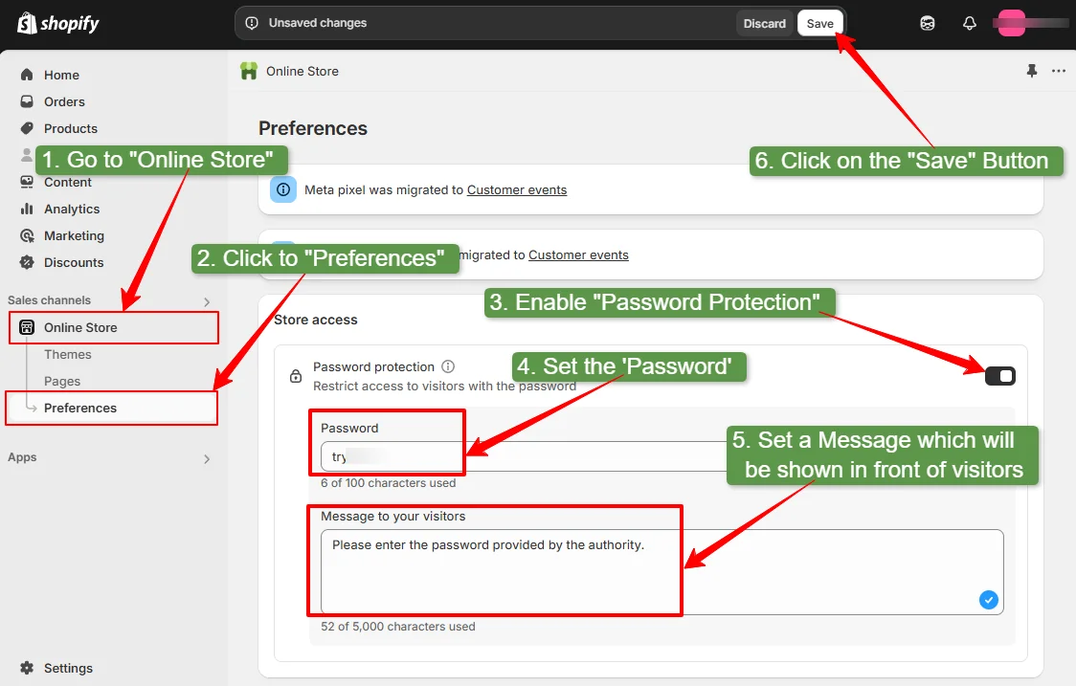Image resolution: width=1076 pixels, height=686 pixels.
Task: Click the lock icon beside Password protection
Action: [296, 376]
